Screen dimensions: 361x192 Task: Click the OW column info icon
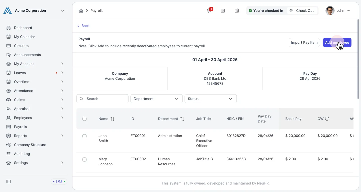tap(327, 119)
